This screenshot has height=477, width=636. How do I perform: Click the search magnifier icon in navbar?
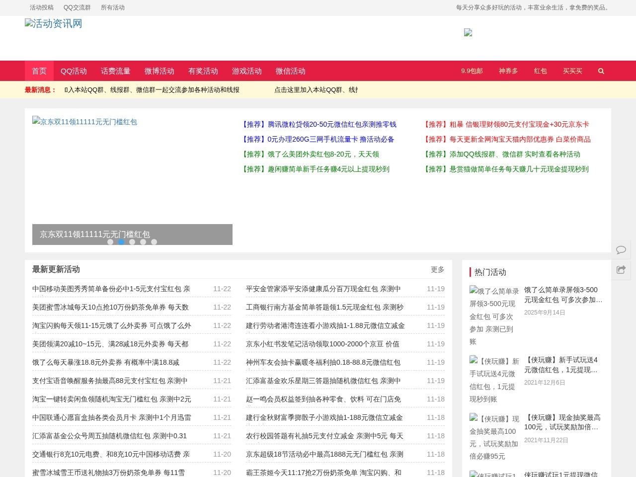[601, 71]
